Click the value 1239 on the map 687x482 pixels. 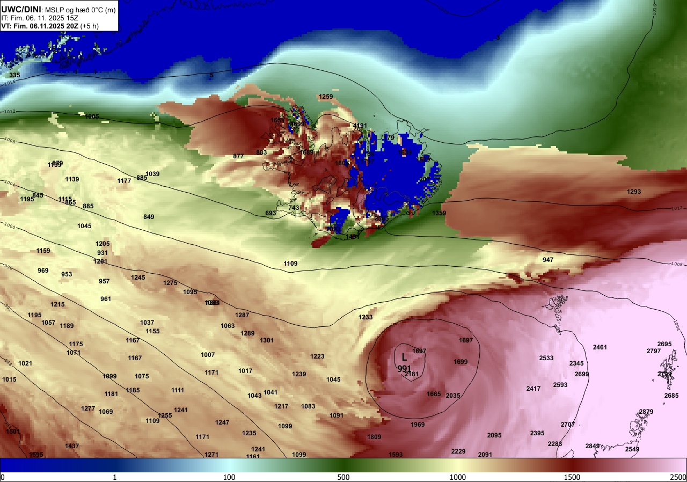299,374
